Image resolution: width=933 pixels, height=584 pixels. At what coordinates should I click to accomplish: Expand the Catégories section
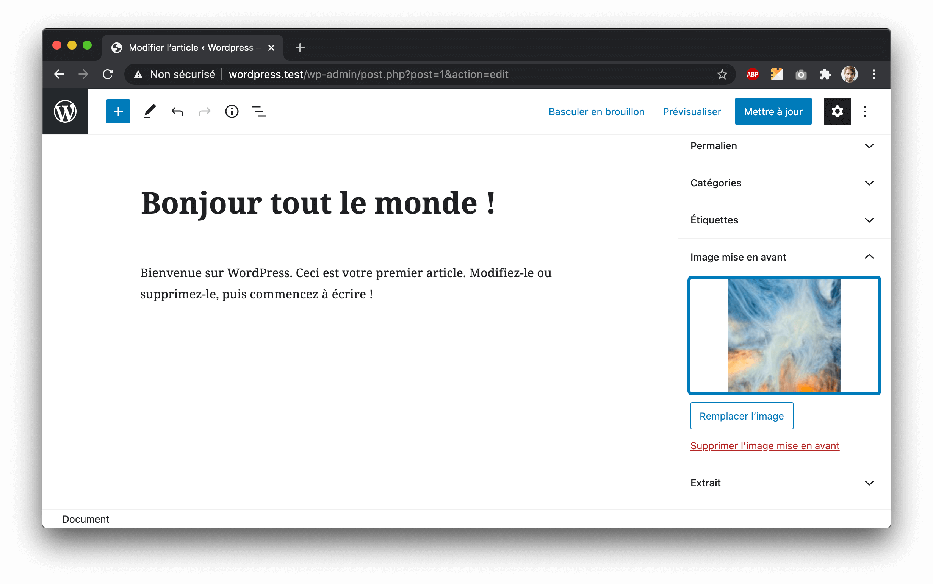tap(783, 183)
